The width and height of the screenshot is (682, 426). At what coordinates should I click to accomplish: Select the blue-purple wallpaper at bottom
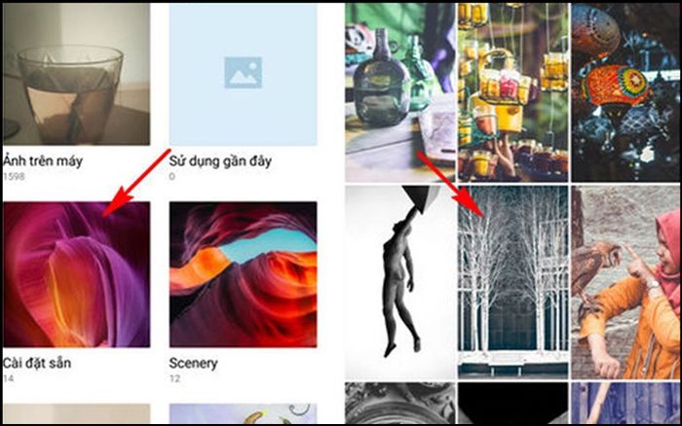point(625,403)
